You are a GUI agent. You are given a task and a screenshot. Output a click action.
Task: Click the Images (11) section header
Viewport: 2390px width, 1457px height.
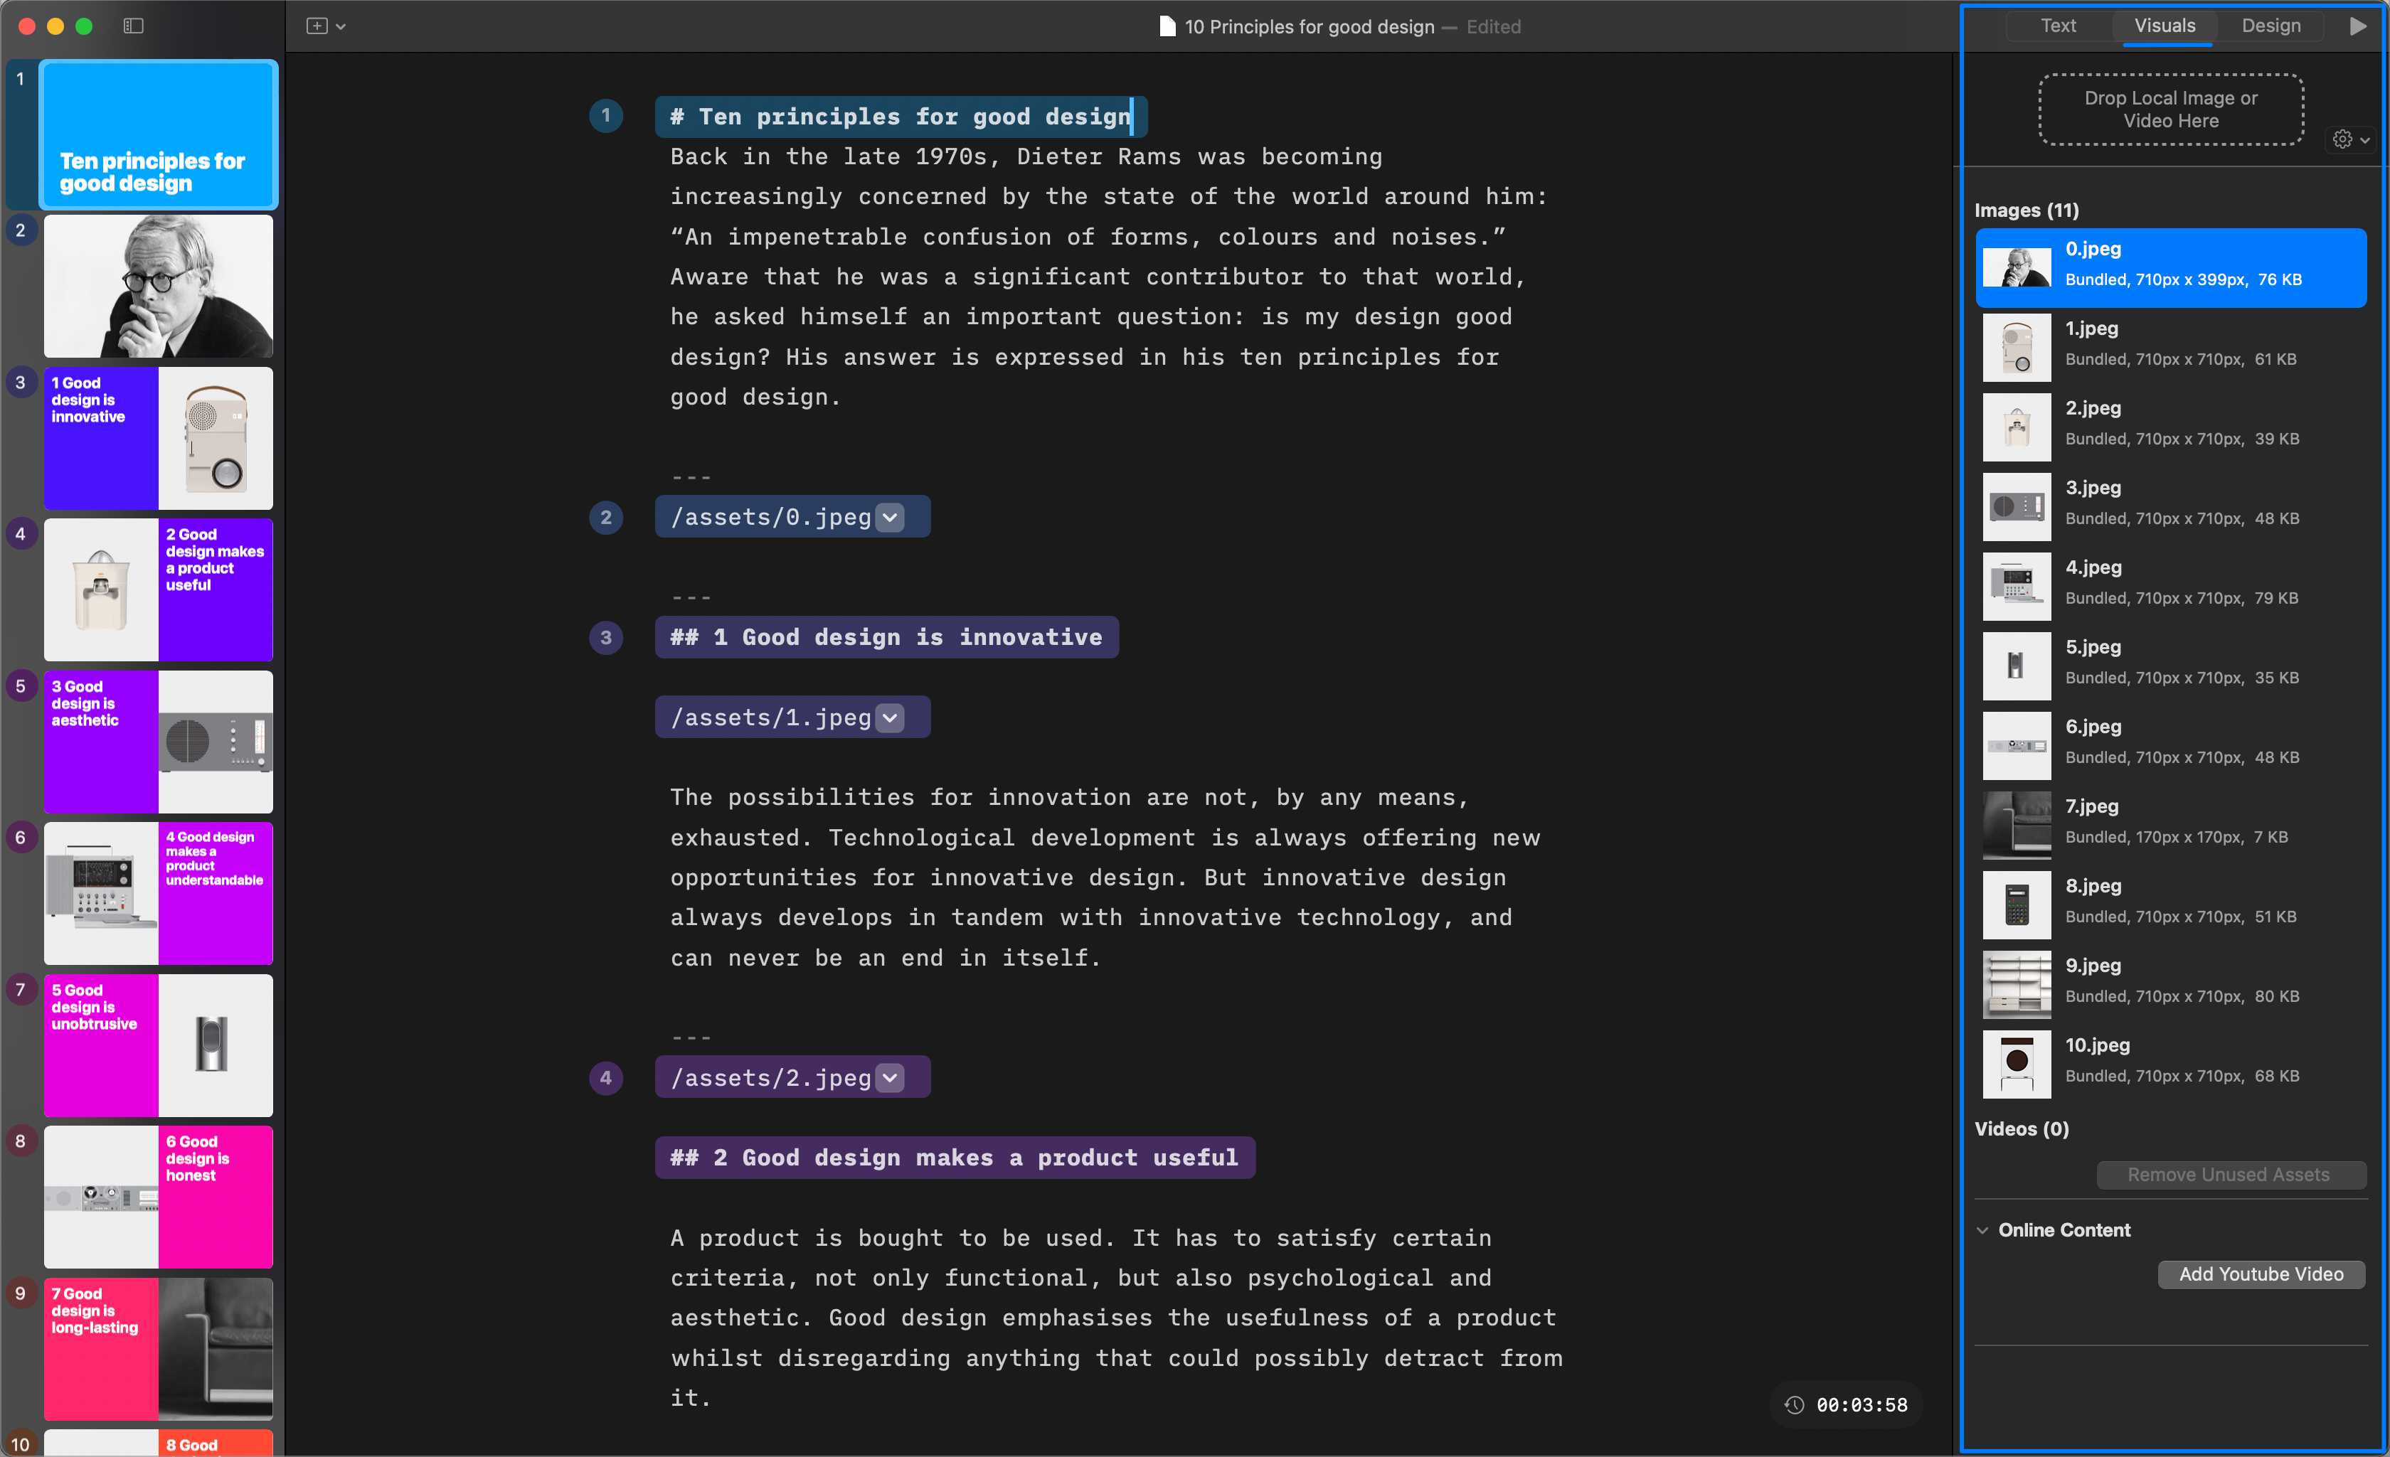tap(2027, 210)
